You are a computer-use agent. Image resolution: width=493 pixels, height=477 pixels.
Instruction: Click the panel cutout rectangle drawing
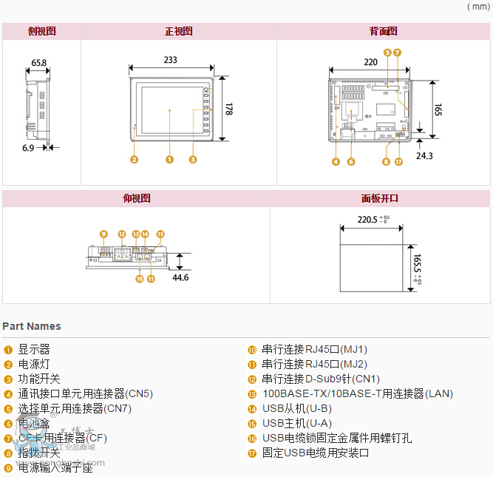tap(373, 258)
